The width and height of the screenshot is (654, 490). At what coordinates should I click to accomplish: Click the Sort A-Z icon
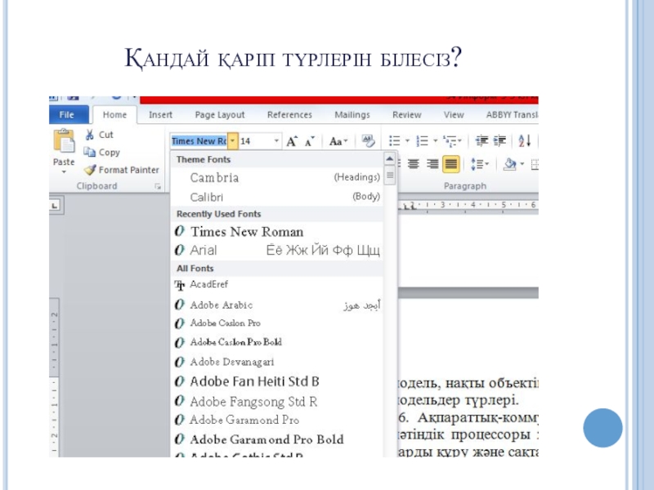click(x=524, y=140)
